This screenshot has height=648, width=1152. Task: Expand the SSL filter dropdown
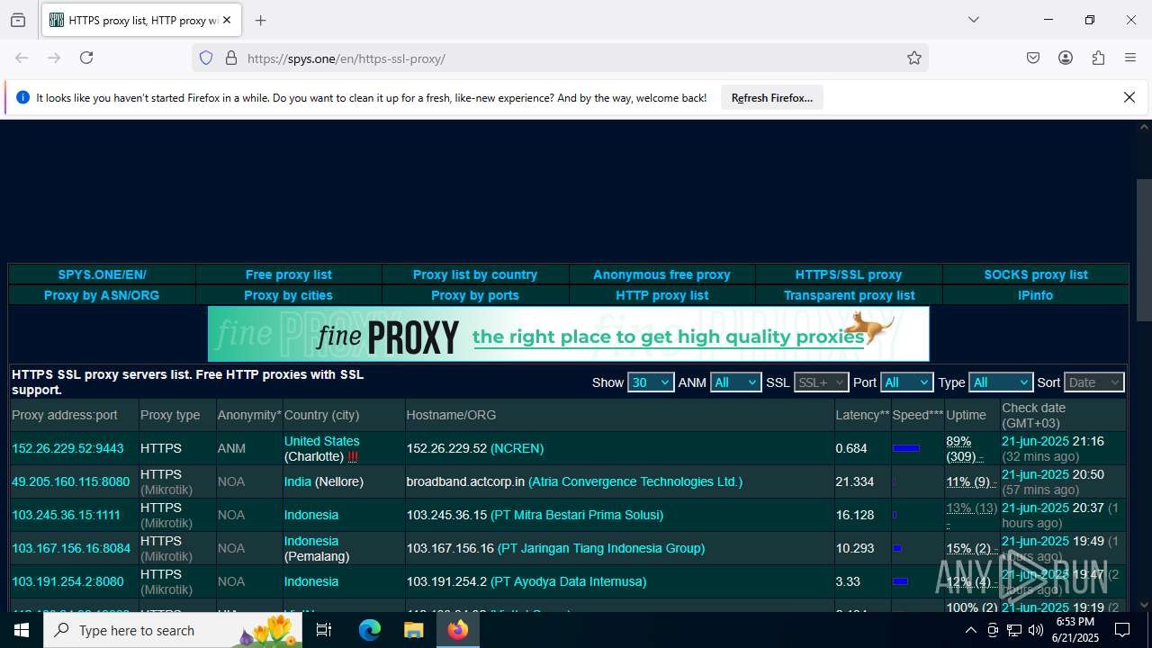coord(821,382)
